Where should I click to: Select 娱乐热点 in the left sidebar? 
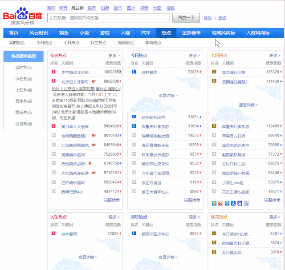[24, 113]
